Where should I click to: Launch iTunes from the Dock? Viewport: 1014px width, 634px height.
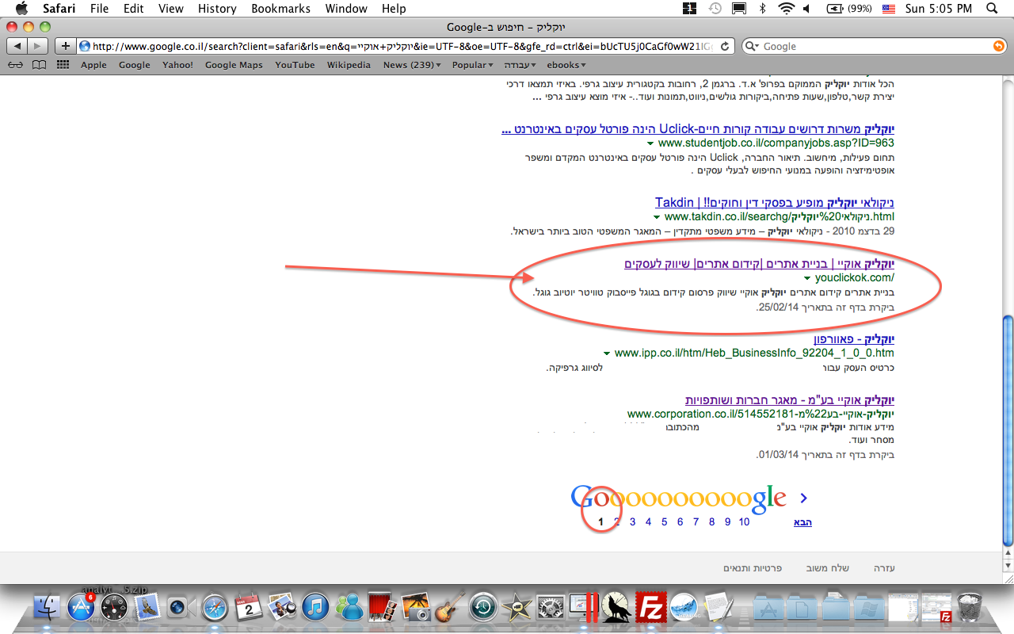(314, 608)
